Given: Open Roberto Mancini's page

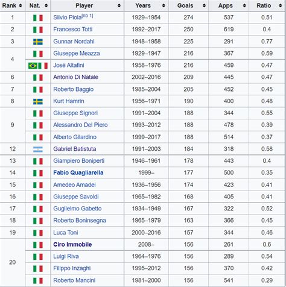Looking at the screenshot, I should coord(74,280).
